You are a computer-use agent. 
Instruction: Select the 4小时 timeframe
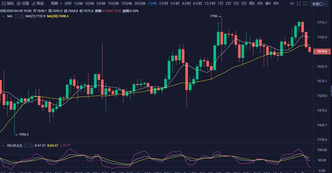click(x=186, y=4)
